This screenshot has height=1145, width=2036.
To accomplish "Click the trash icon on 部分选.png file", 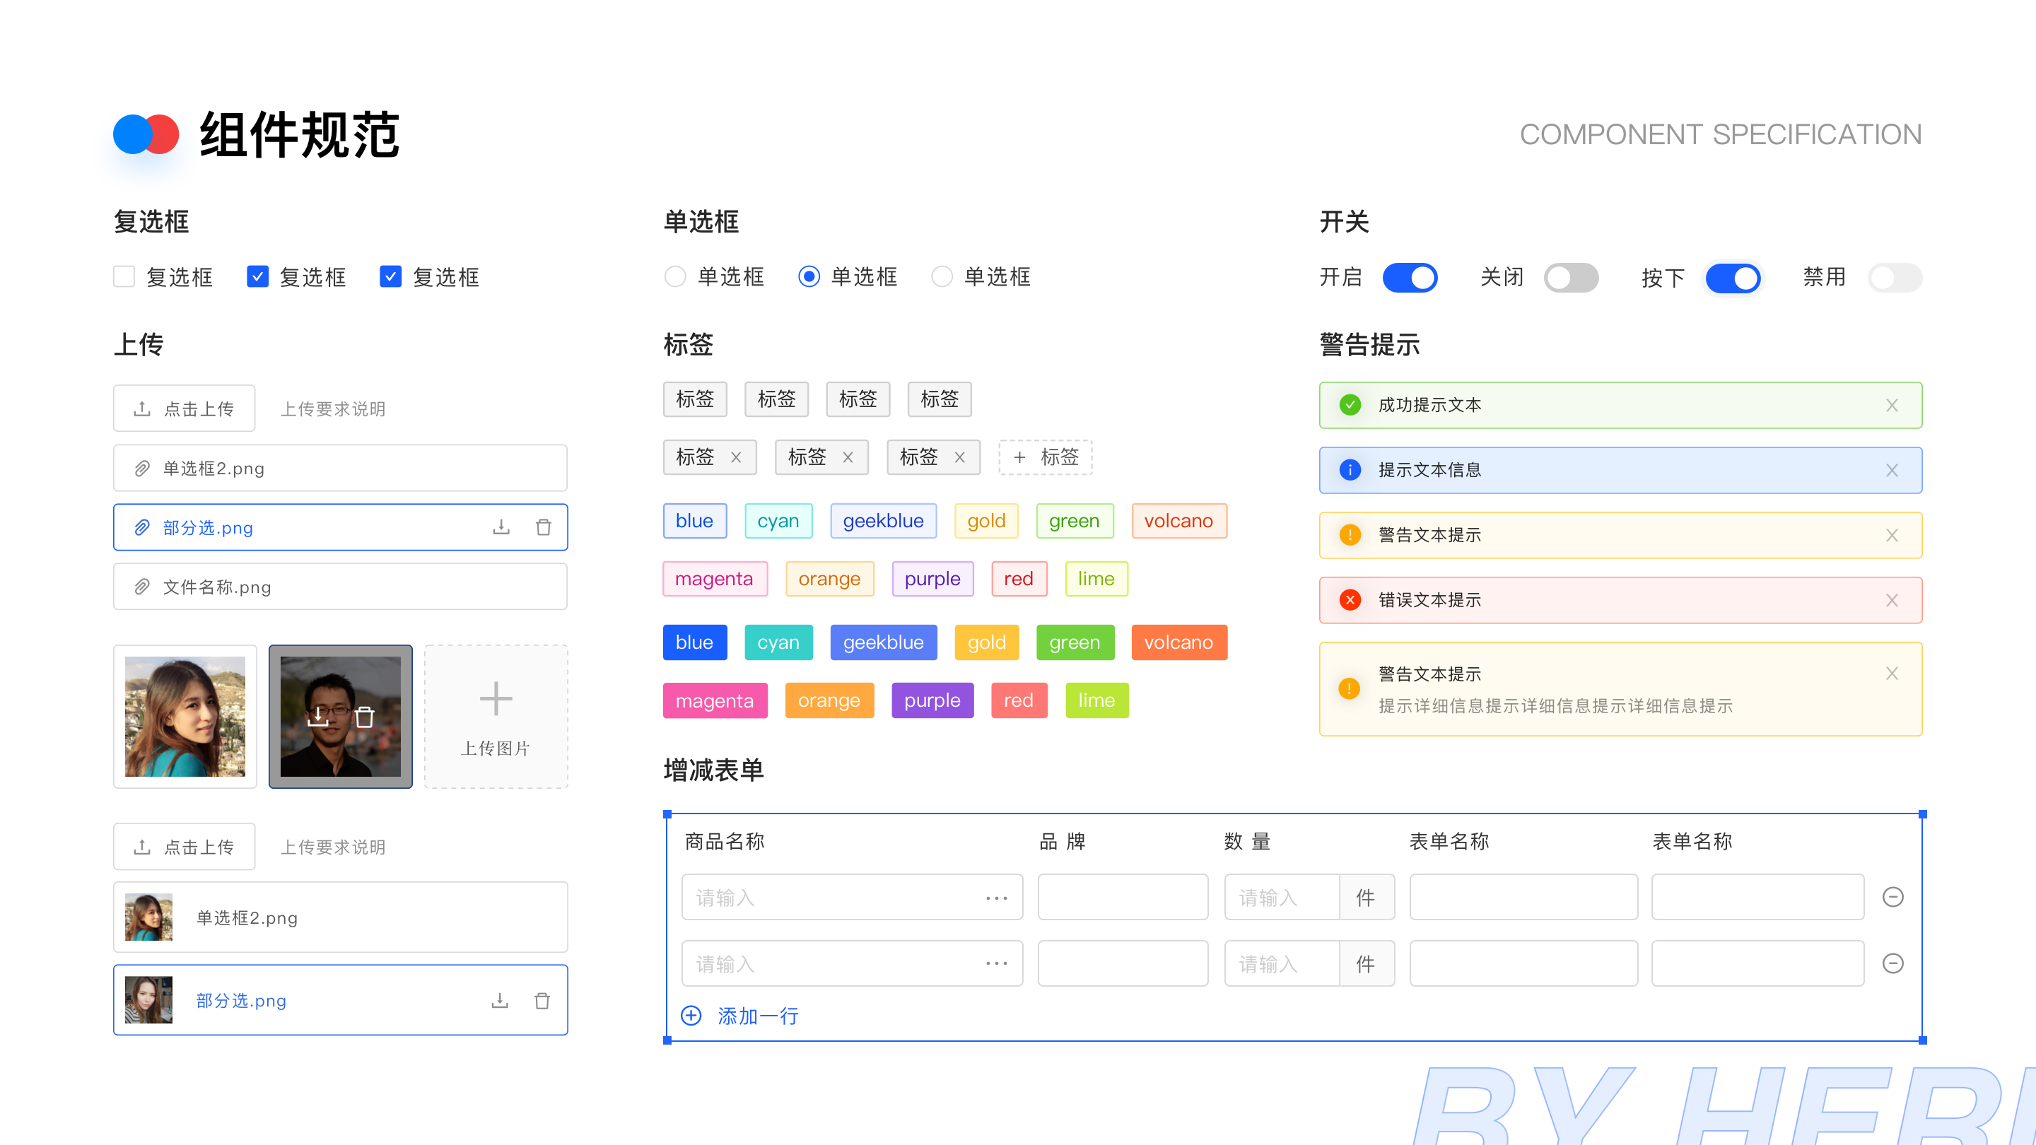I will point(544,527).
